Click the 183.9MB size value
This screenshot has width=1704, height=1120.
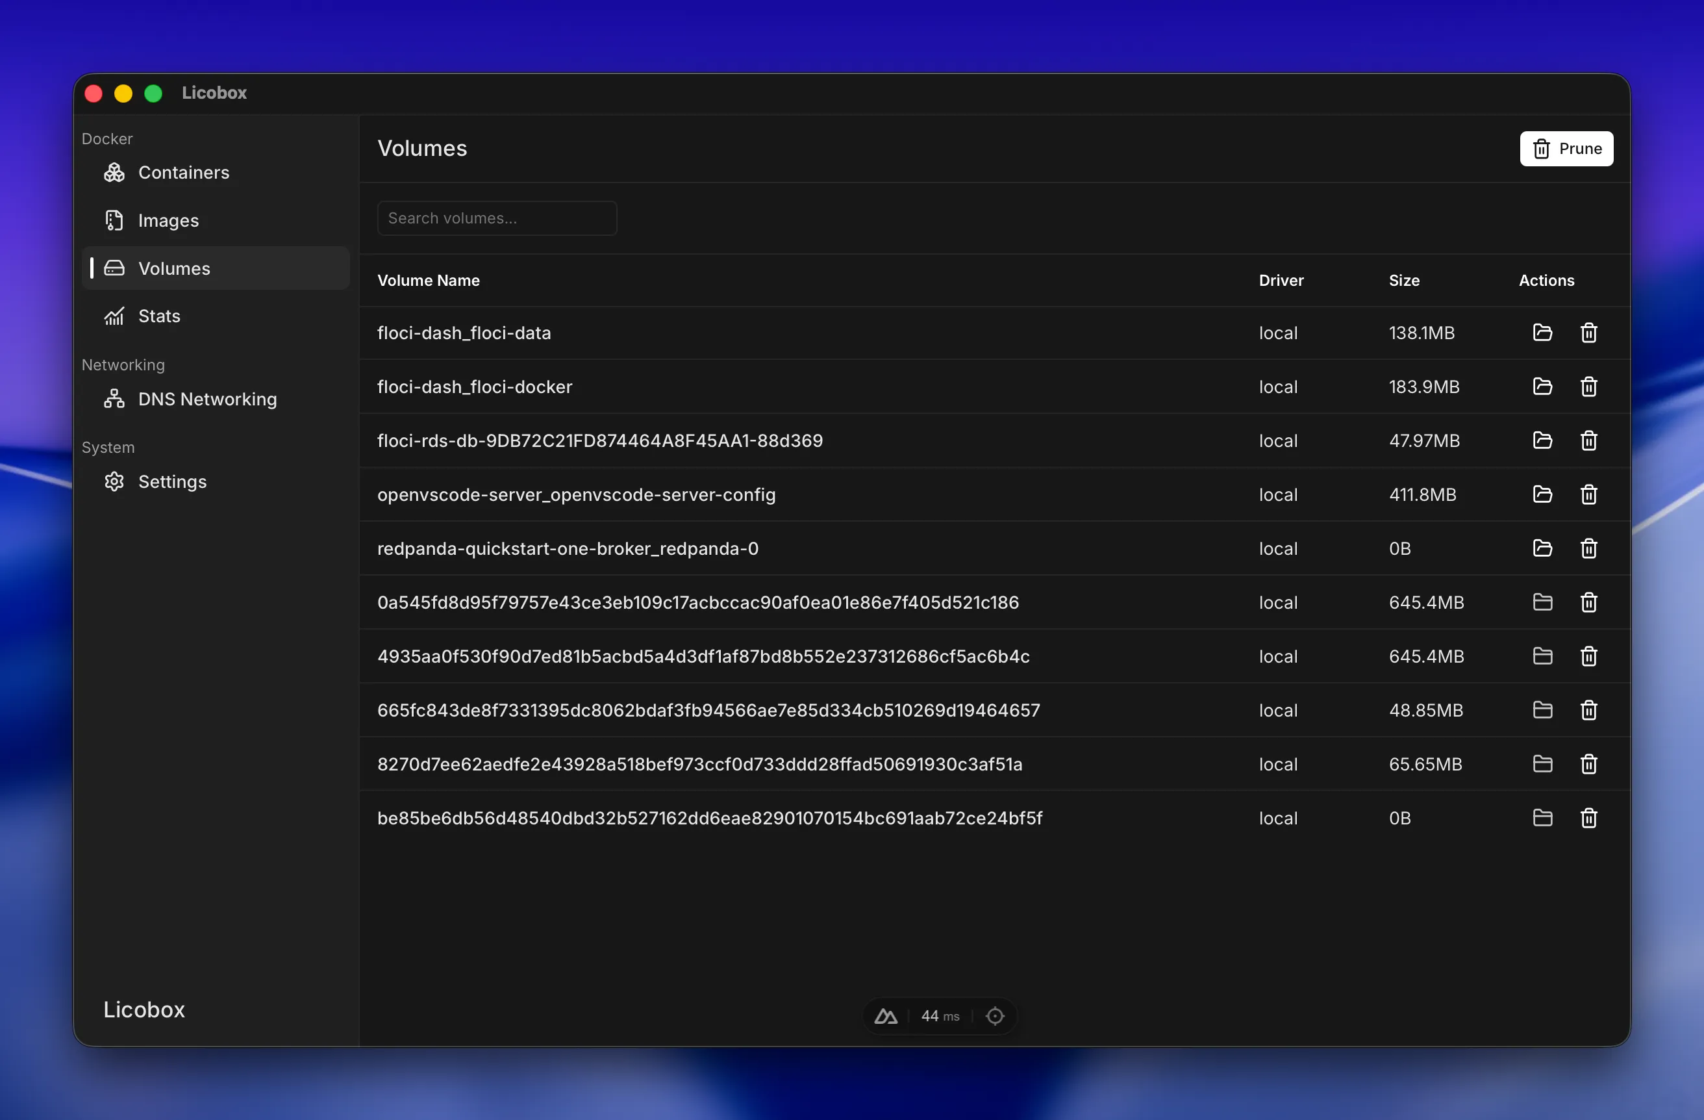coord(1424,387)
